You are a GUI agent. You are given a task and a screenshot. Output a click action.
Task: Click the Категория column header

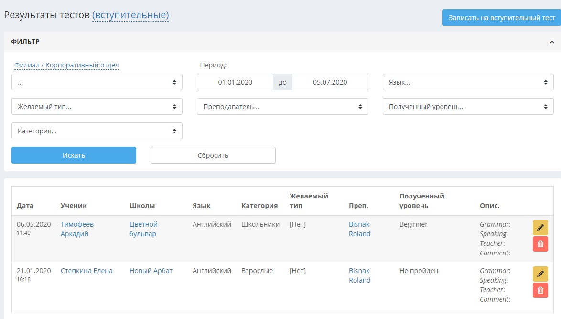pos(259,206)
